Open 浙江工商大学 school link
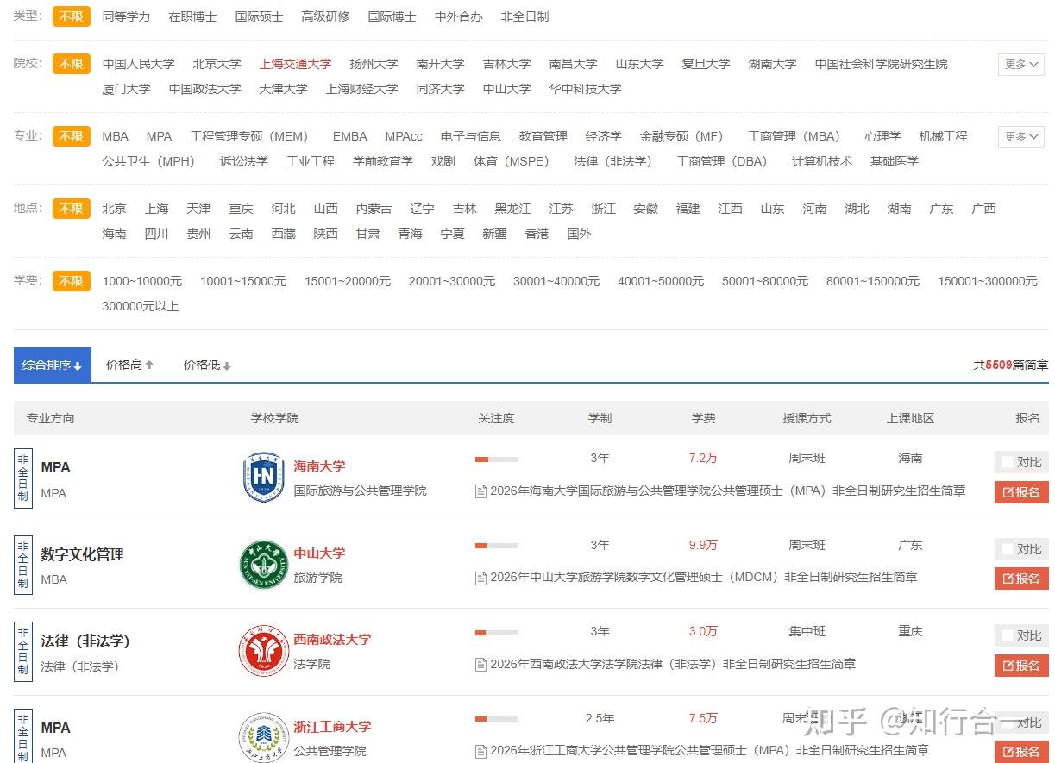 coord(332,727)
